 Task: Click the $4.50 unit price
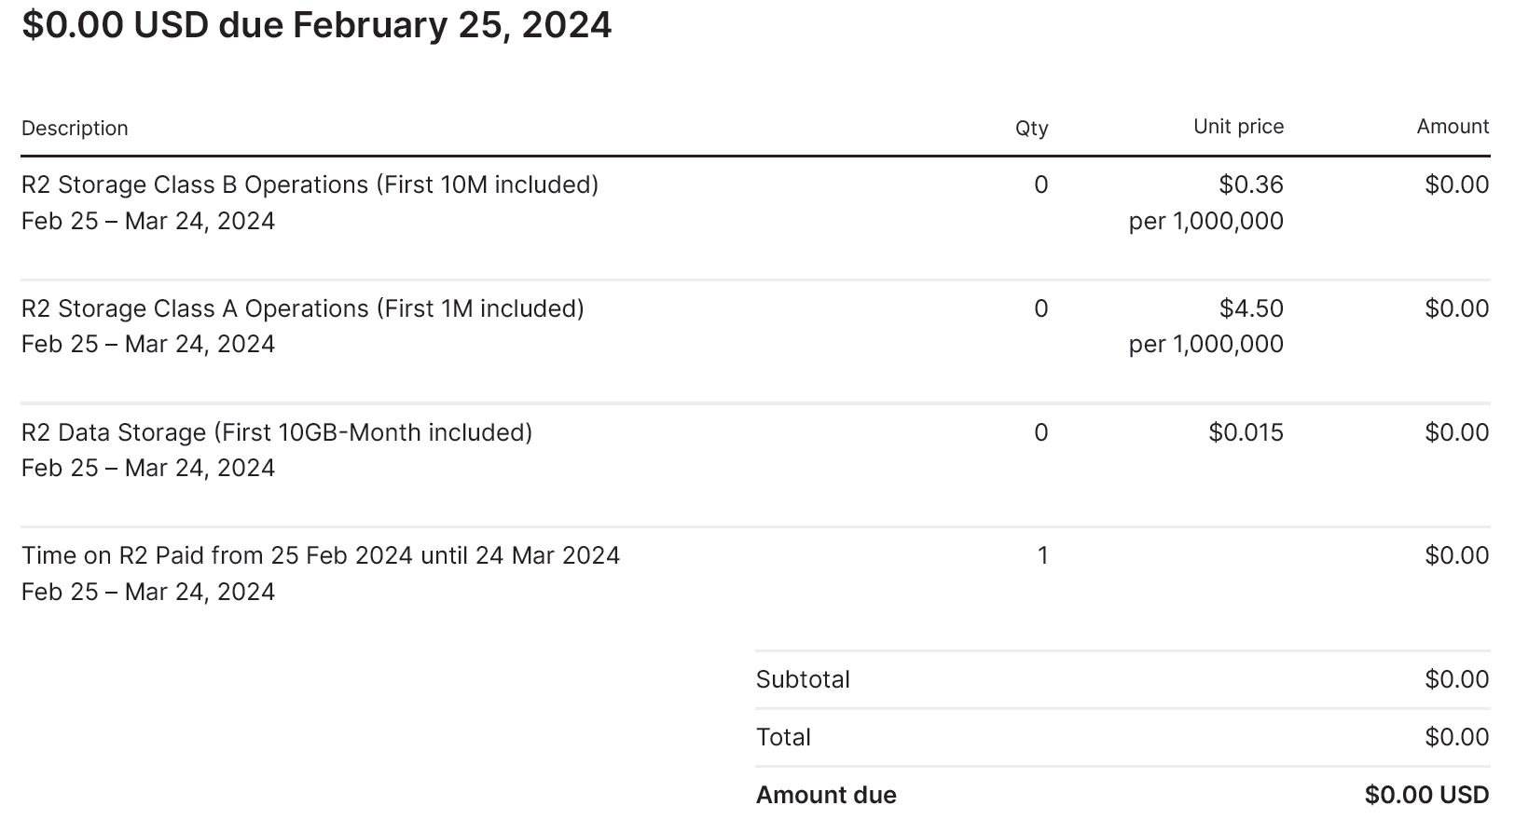[1250, 308]
